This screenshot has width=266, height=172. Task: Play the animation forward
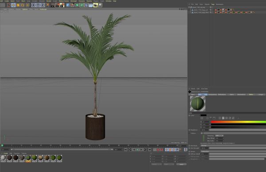coord(137,150)
